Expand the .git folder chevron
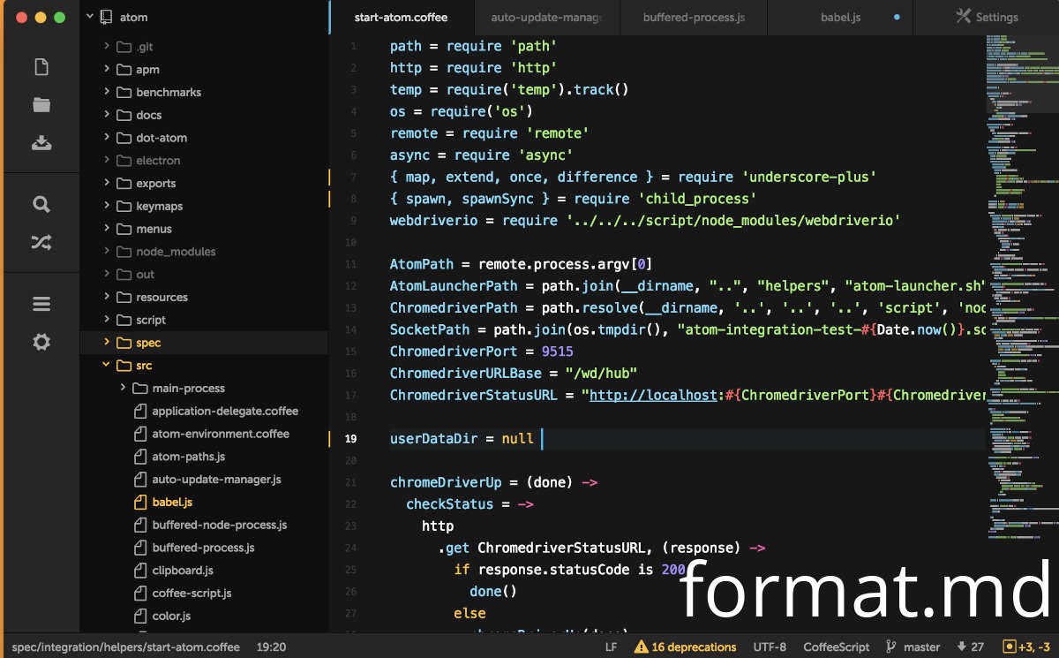 (106, 46)
